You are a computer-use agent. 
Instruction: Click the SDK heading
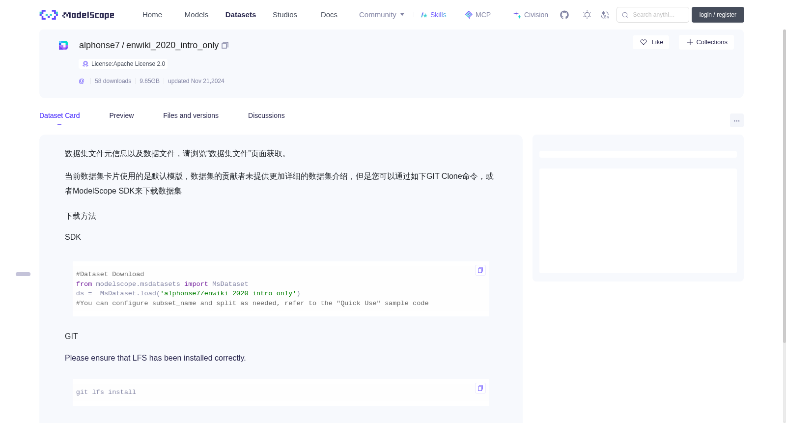[x=73, y=237]
